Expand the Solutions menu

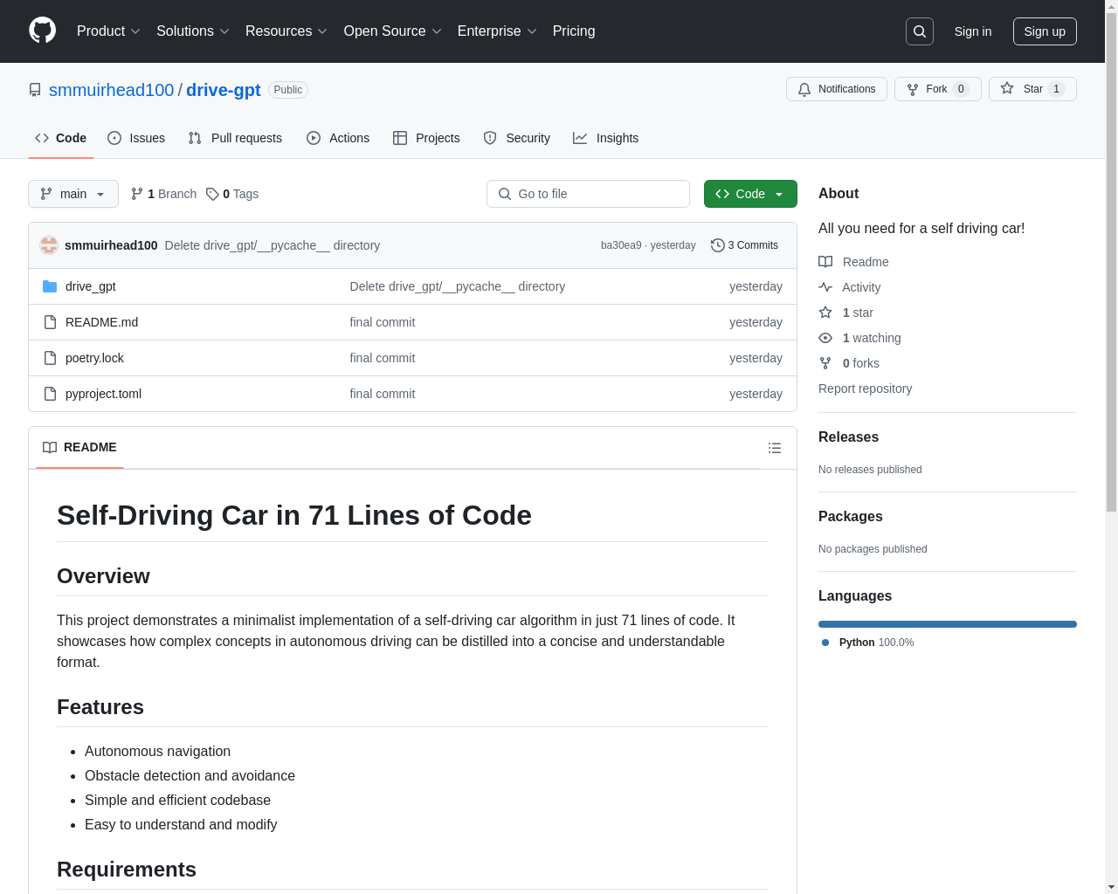(193, 31)
